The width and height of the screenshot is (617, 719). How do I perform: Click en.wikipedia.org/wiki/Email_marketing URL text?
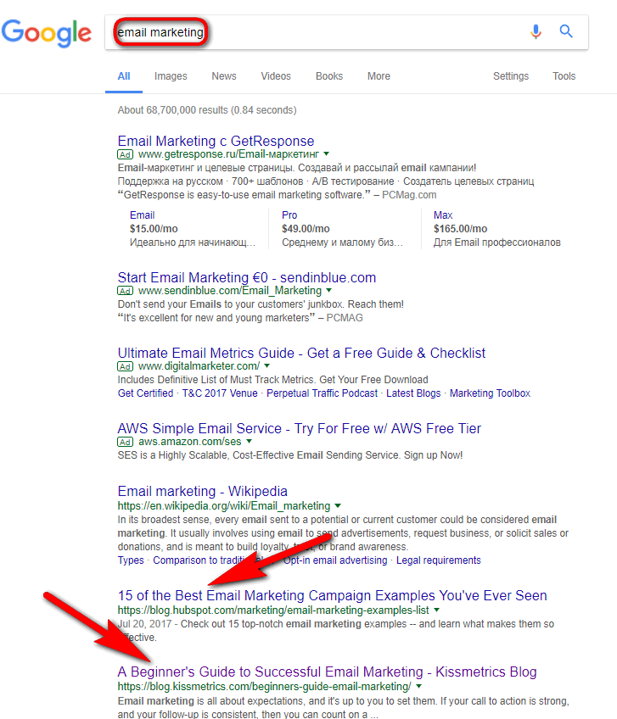pos(224,506)
